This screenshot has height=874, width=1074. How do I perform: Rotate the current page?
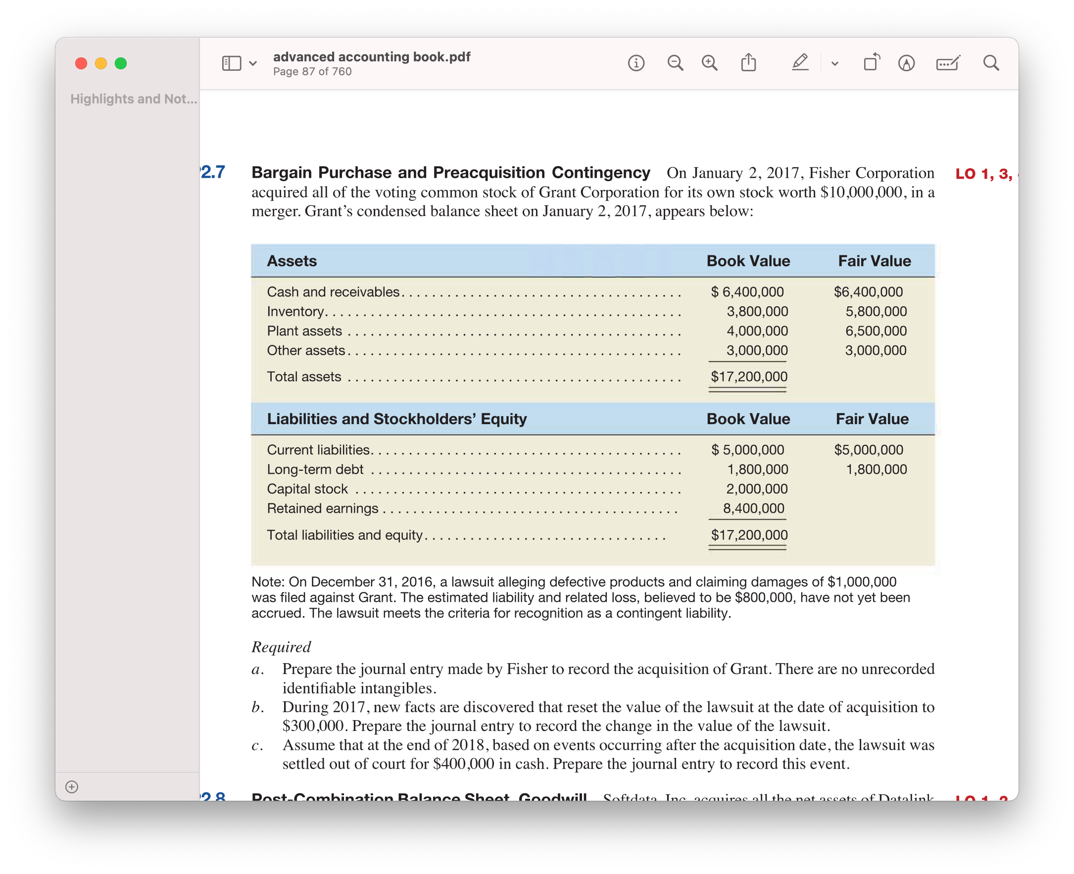click(x=872, y=61)
